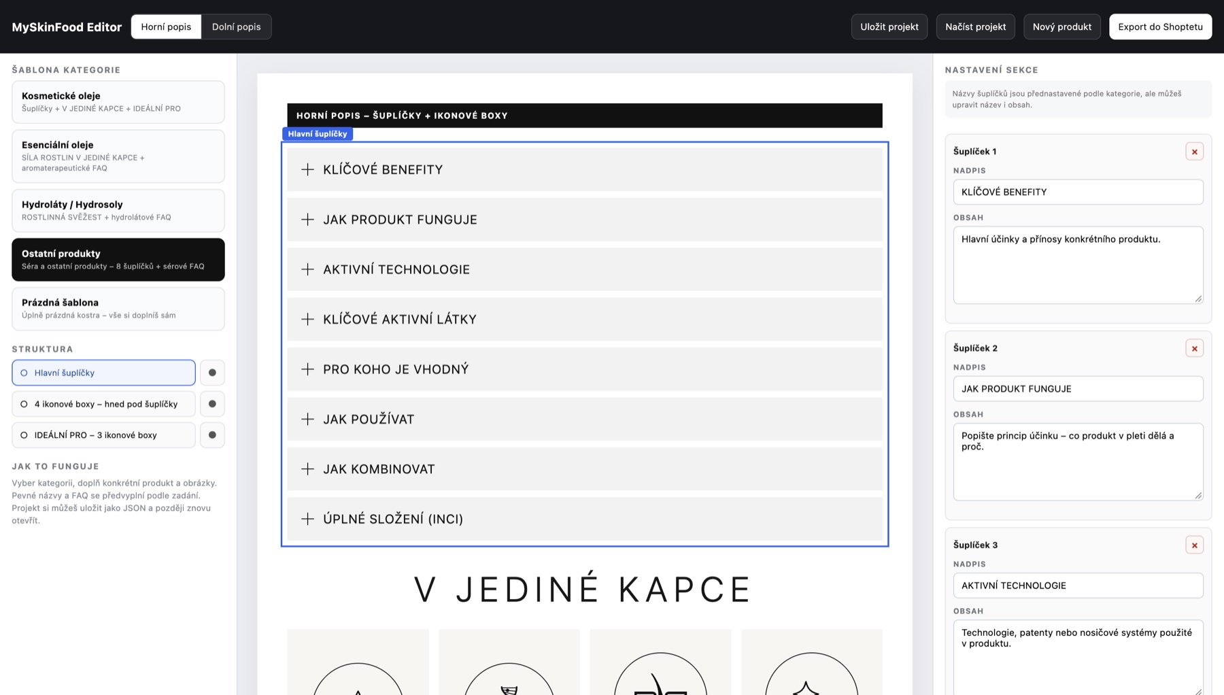The width and height of the screenshot is (1224, 695).
Task: Choose Prázdná šablona template
Action: point(118,309)
